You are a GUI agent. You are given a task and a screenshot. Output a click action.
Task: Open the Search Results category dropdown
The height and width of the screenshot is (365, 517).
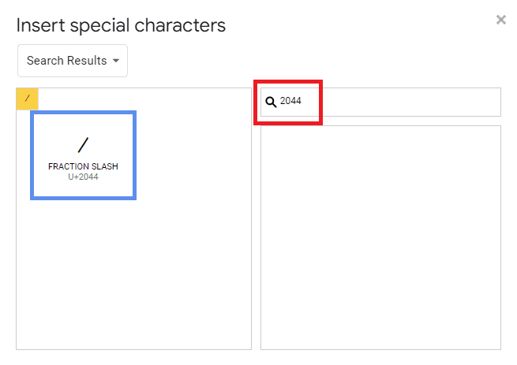tap(73, 61)
